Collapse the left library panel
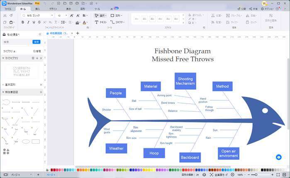 [40, 34]
